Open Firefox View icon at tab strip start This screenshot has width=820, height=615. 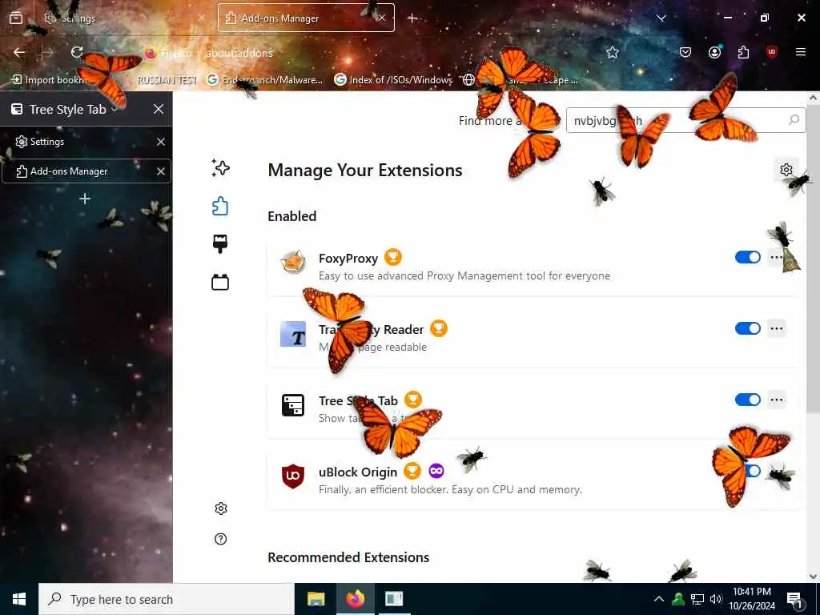point(16,18)
